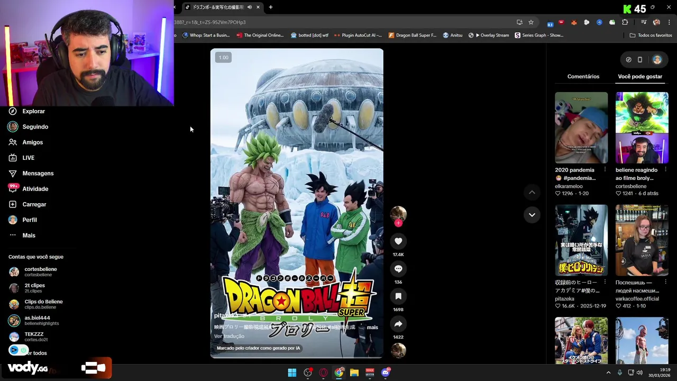Click the phone icon in TikTok header

[x=639, y=60]
